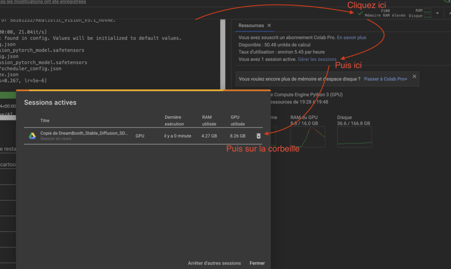Click the il y a 0 minute cell
The width and height of the screenshot is (451, 269).
(x=177, y=136)
